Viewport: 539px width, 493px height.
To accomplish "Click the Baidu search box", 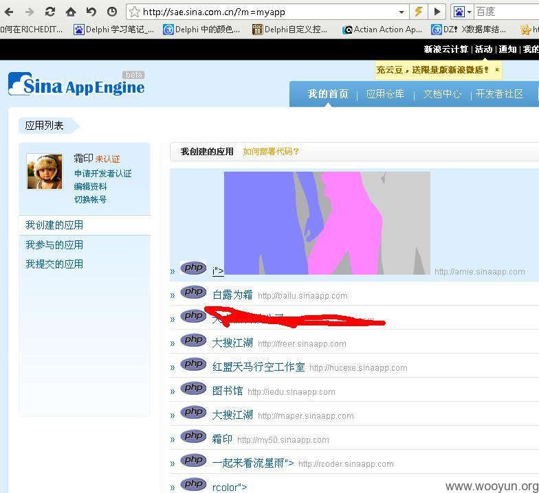I will (x=507, y=12).
